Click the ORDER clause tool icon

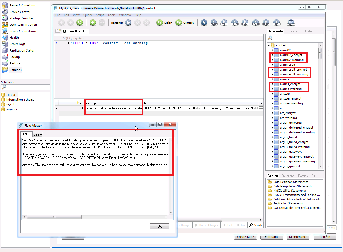[x=266, y=23]
